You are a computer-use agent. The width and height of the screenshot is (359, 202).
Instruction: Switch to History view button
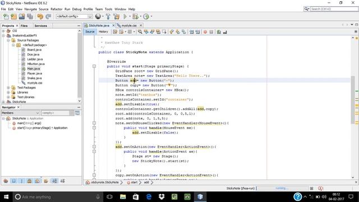tap(103, 31)
